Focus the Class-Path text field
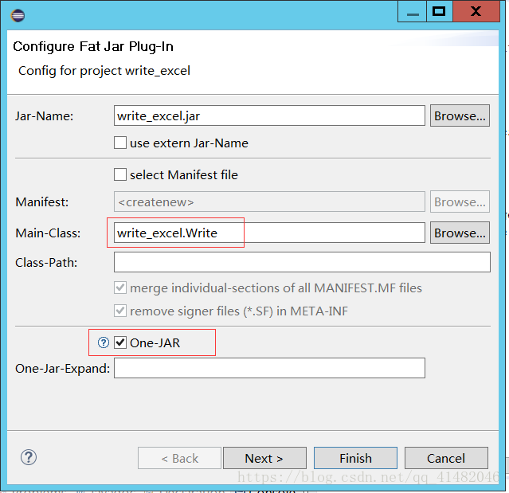Viewport: 509px width, 493px height. [x=302, y=262]
